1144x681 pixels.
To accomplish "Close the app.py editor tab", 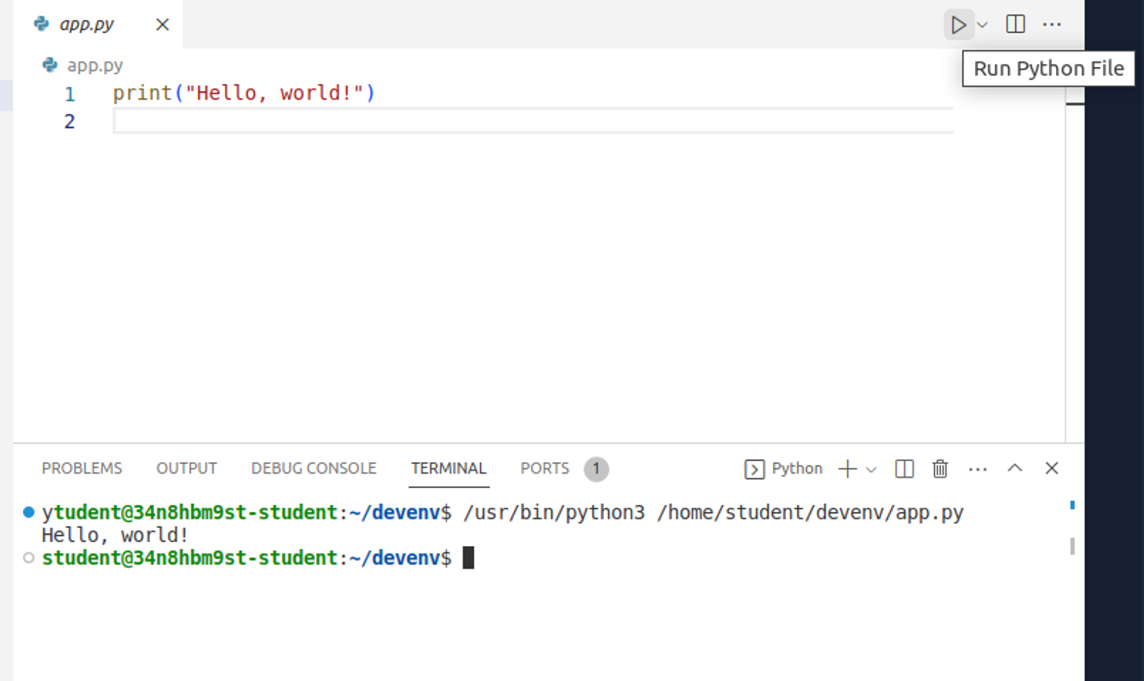I will point(162,25).
